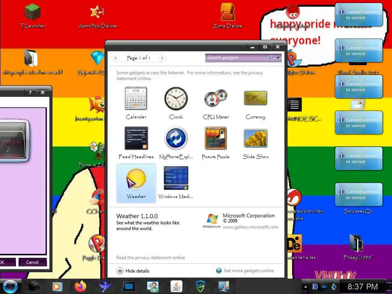Open the green shield taskbar icon
The width and height of the screenshot is (392, 294).
(x=200, y=286)
